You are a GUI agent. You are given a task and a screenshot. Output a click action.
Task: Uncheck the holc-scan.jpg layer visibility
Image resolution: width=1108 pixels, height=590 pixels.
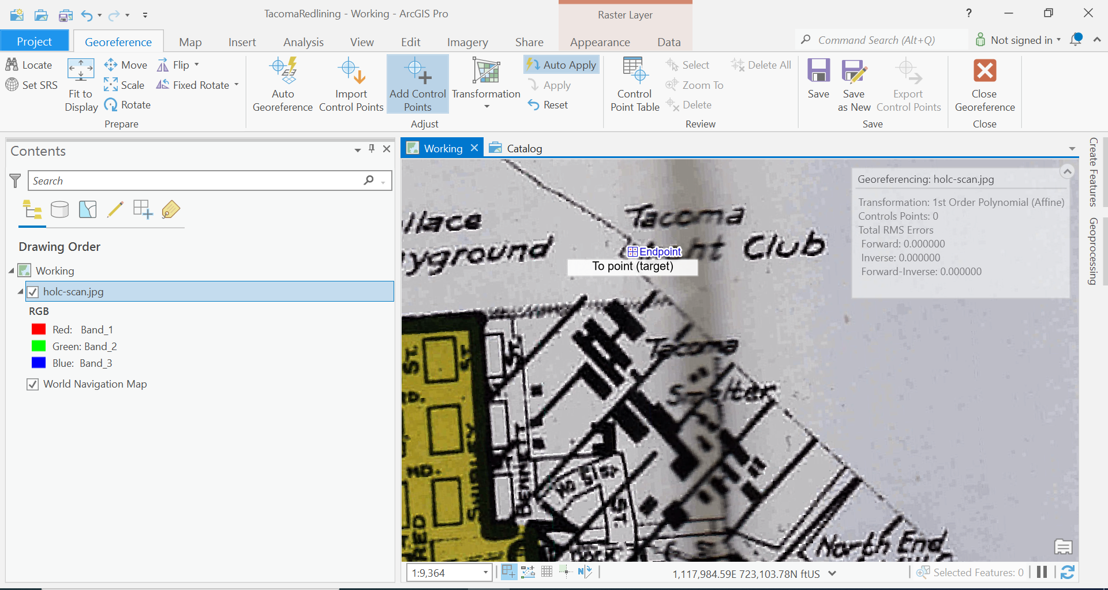point(33,292)
